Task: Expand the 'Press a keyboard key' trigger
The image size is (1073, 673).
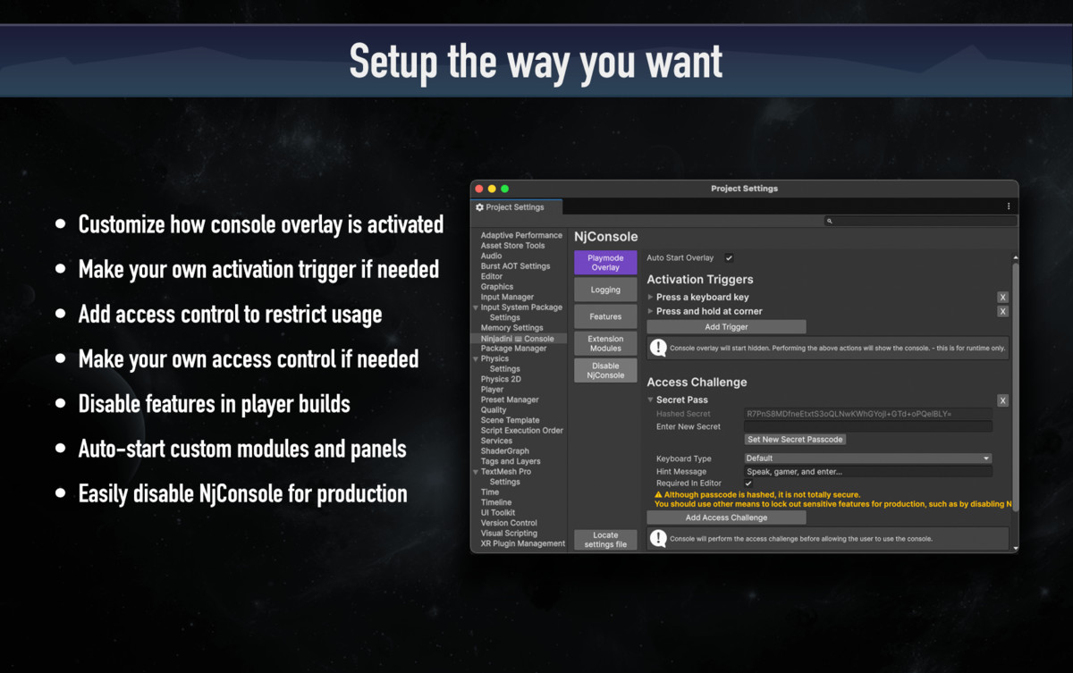Action: [651, 298]
